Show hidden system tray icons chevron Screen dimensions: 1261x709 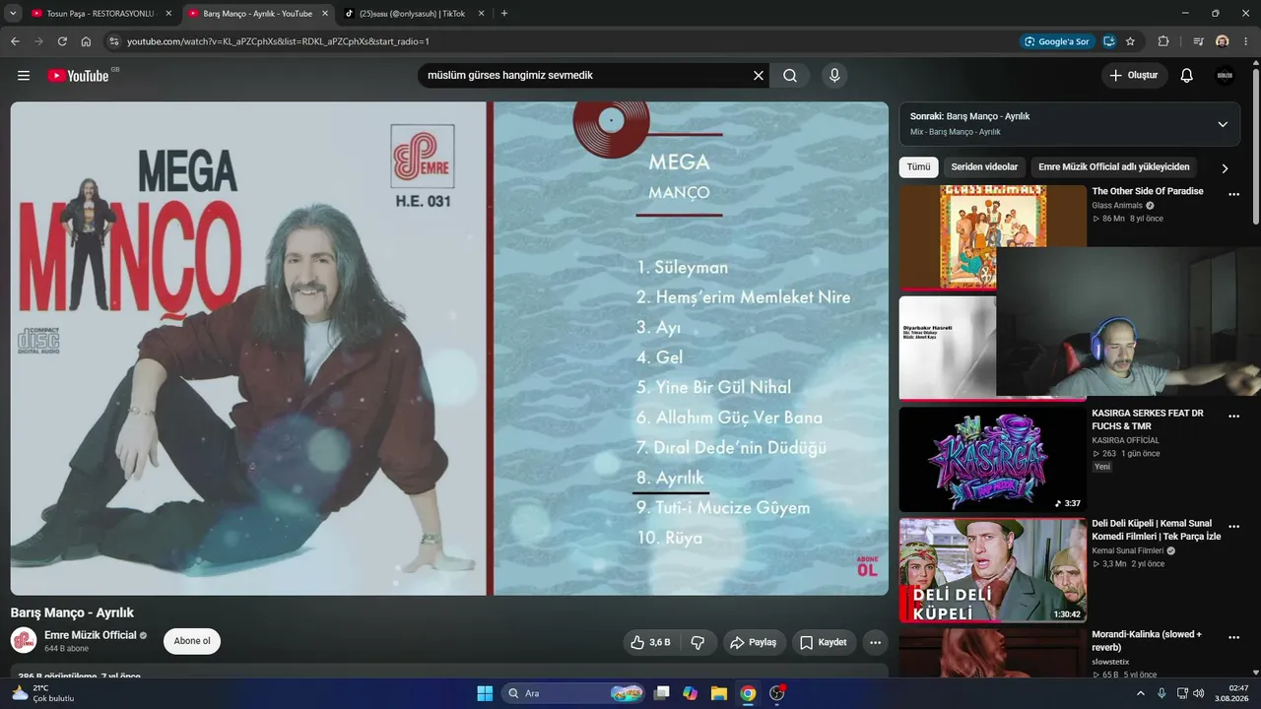click(1141, 693)
